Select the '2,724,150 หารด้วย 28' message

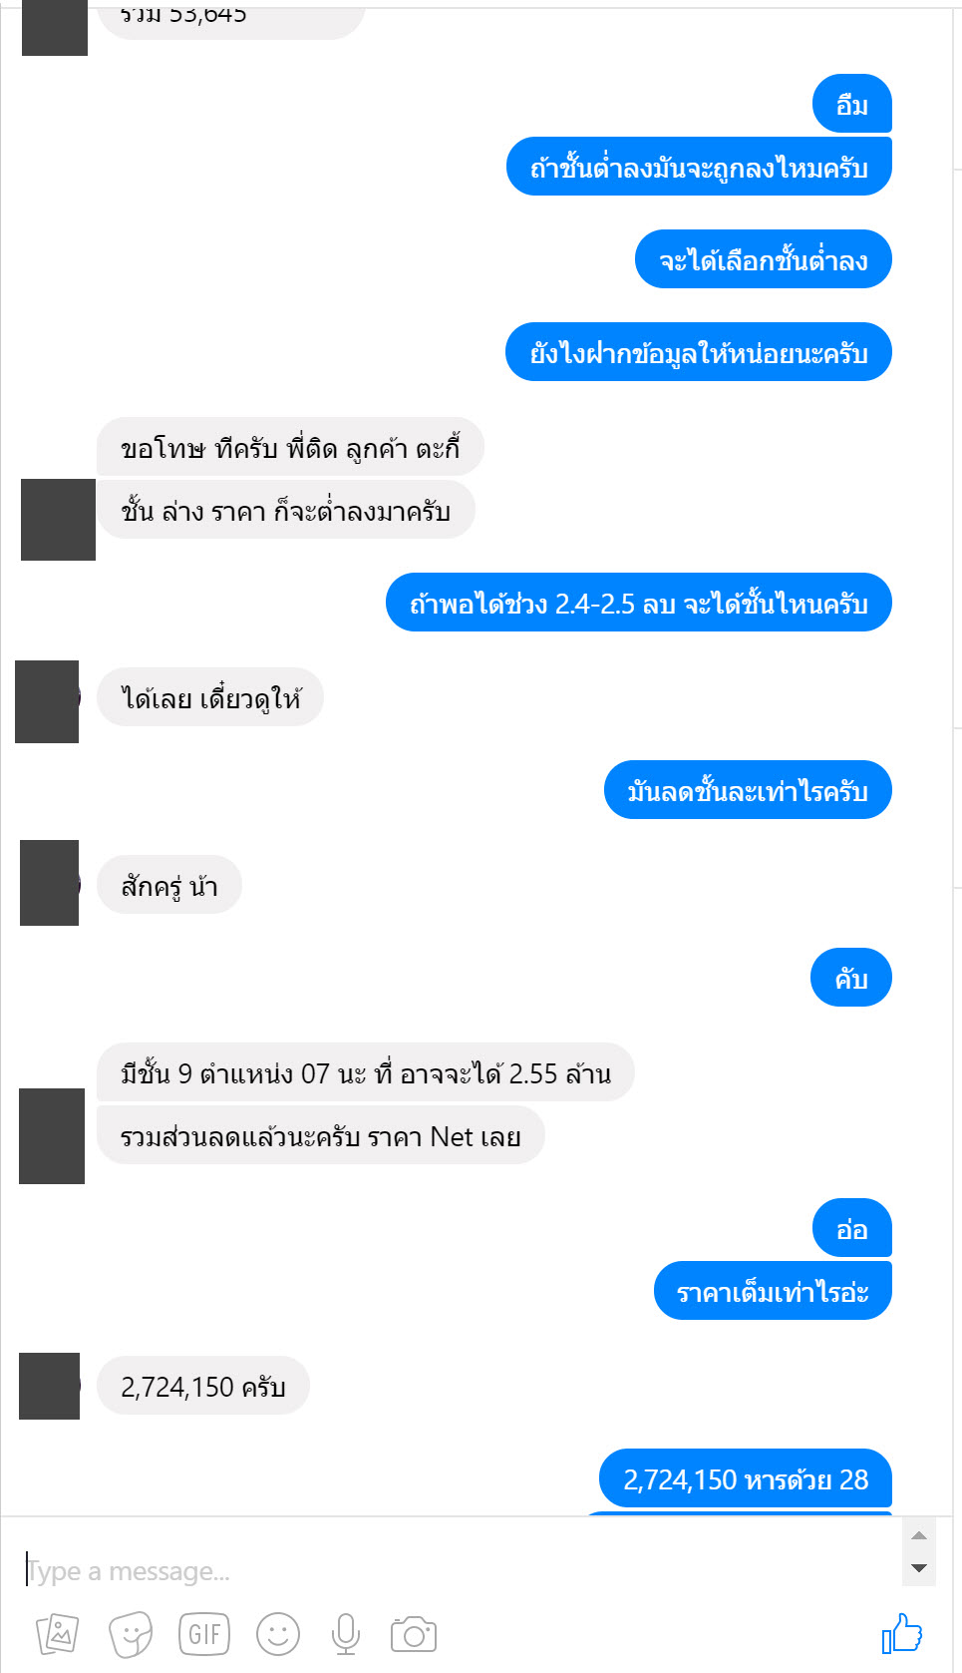click(x=746, y=1478)
